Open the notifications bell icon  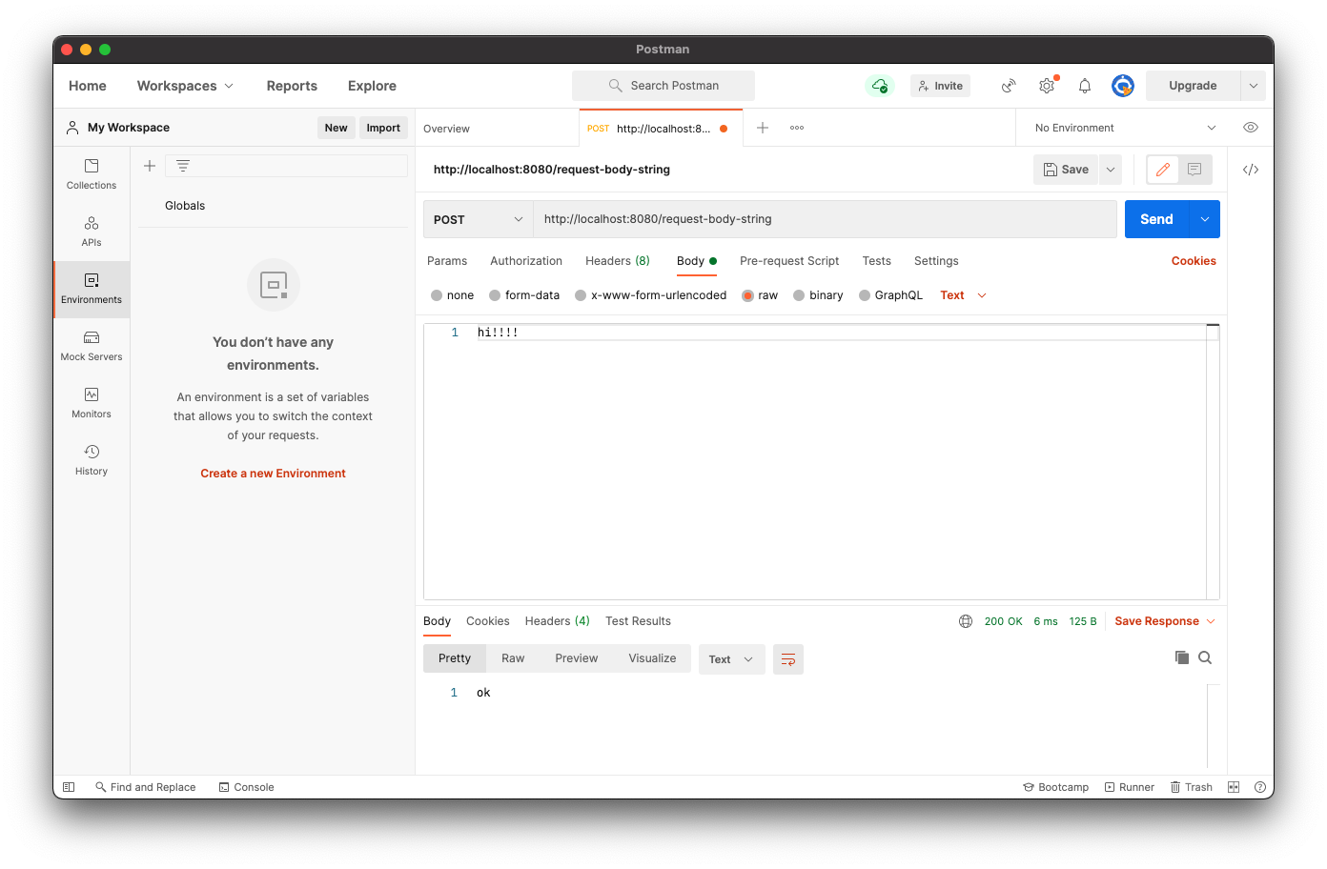click(x=1085, y=86)
